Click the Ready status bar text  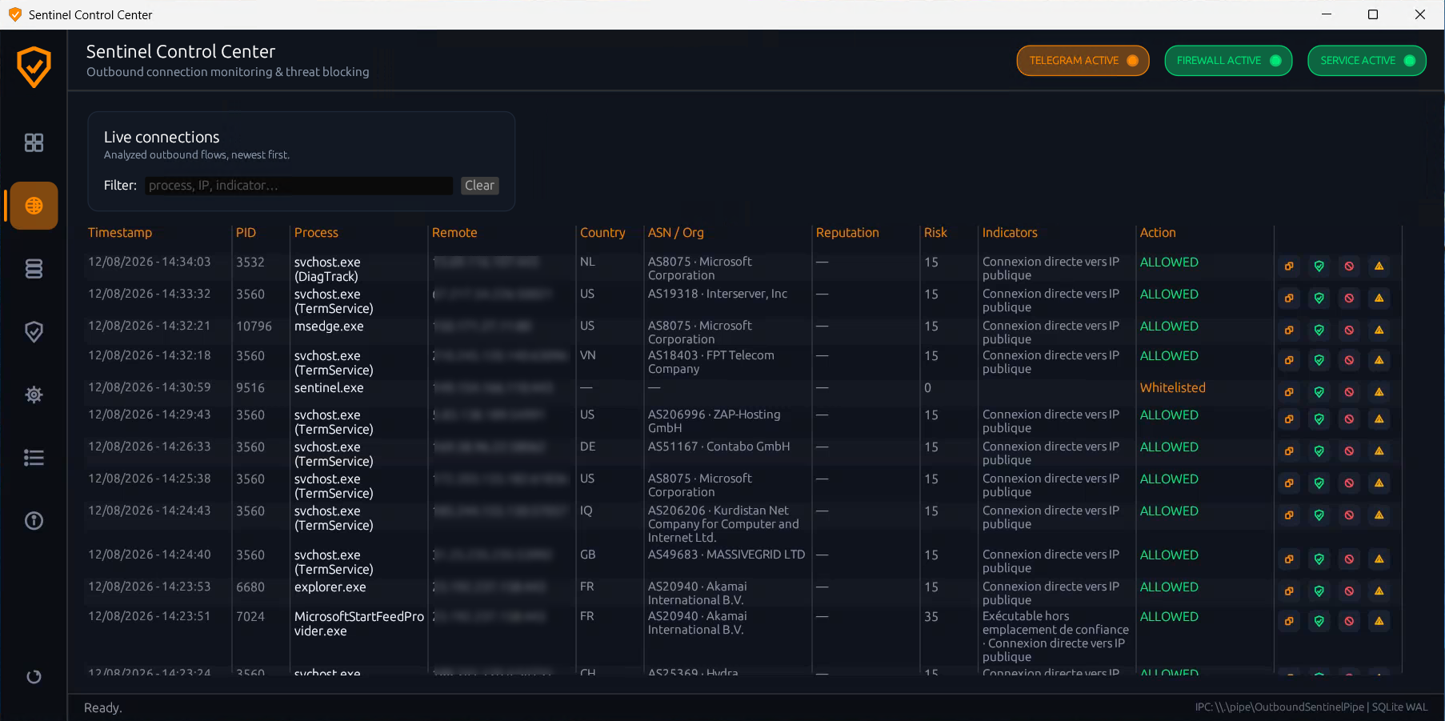[103, 708]
